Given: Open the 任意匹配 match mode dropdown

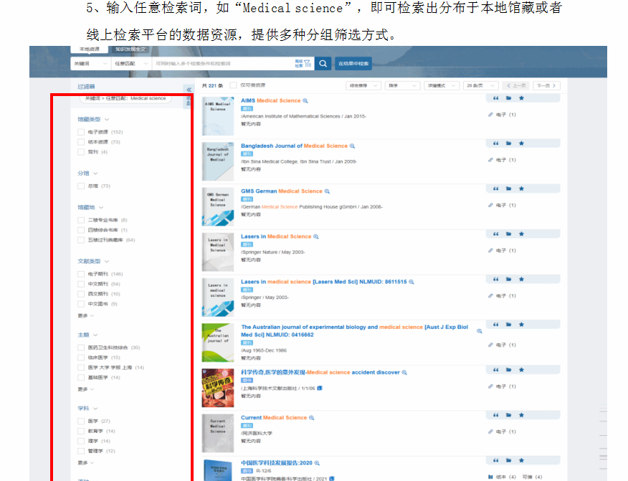Looking at the screenshot, I should click(x=130, y=64).
